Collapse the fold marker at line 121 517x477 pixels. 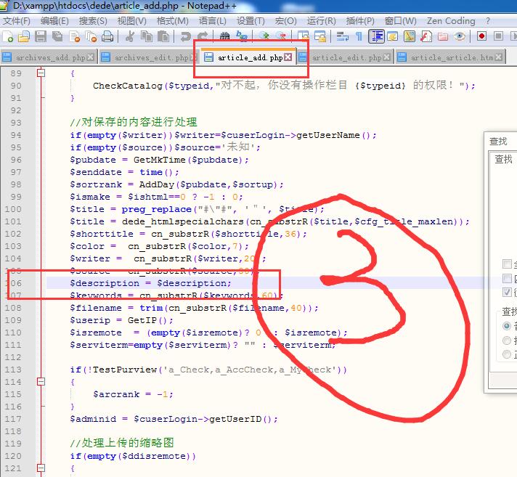(41, 468)
